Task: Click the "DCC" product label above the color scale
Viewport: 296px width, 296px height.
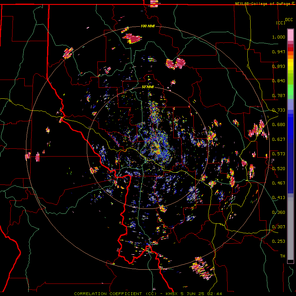Action: tap(289, 20)
